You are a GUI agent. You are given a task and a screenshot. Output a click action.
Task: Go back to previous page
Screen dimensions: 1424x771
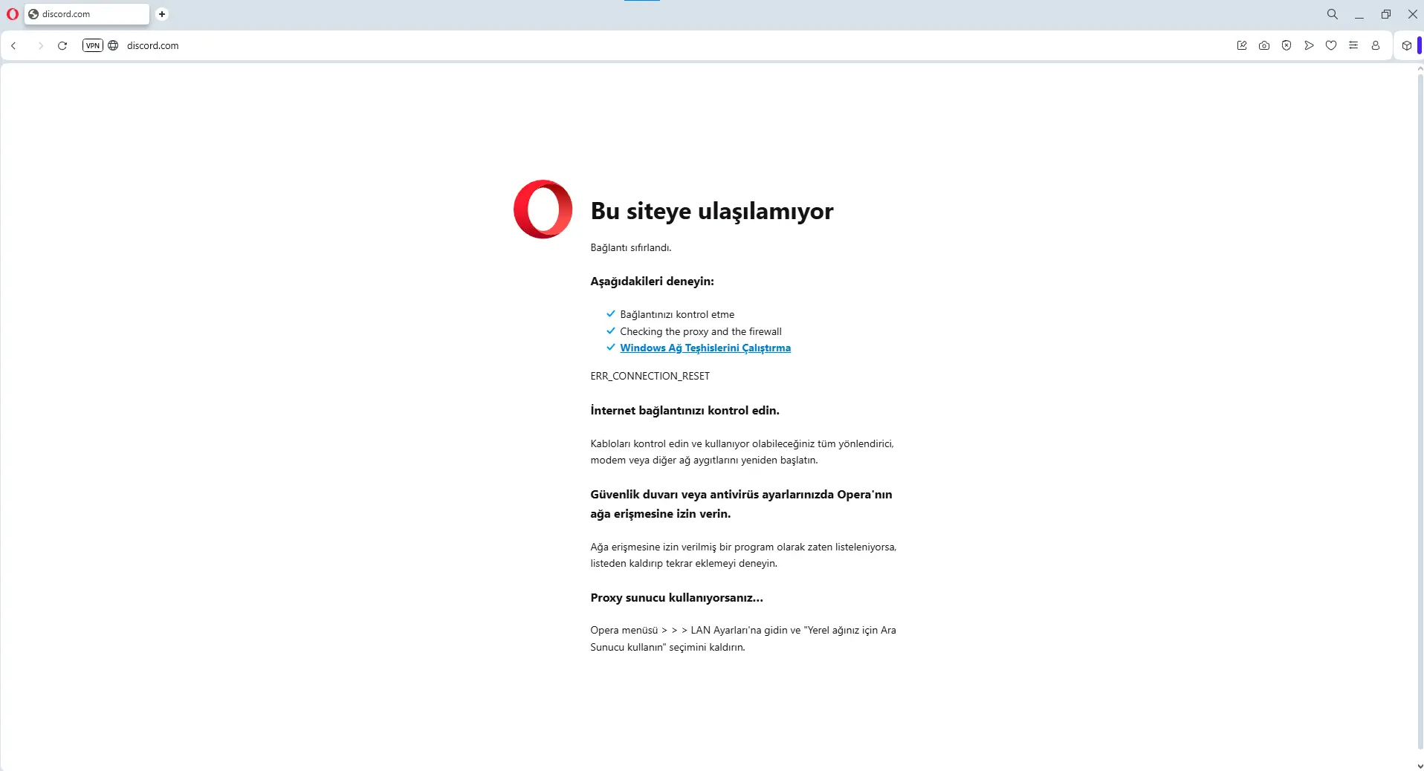pos(13,45)
